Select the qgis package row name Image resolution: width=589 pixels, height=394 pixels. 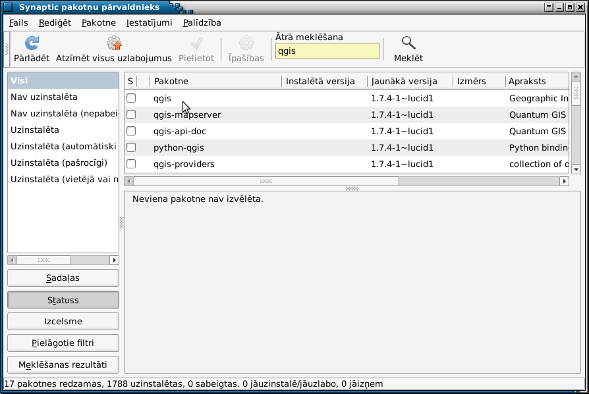pyautogui.click(x=162, y=99)
